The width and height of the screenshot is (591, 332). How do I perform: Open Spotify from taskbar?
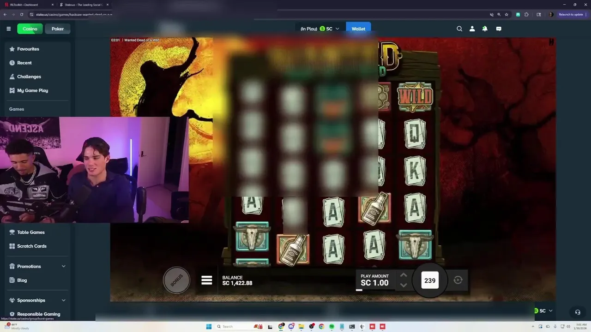[x=332, y=326]
